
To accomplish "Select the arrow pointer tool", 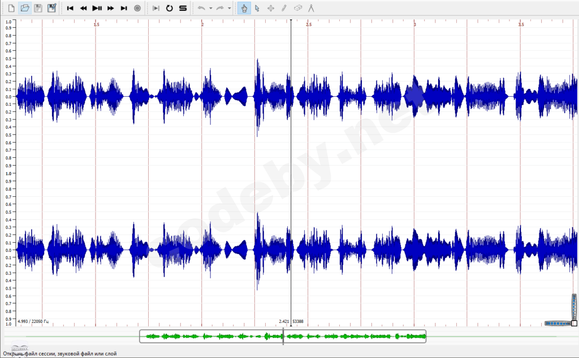I will click(257, 8).
